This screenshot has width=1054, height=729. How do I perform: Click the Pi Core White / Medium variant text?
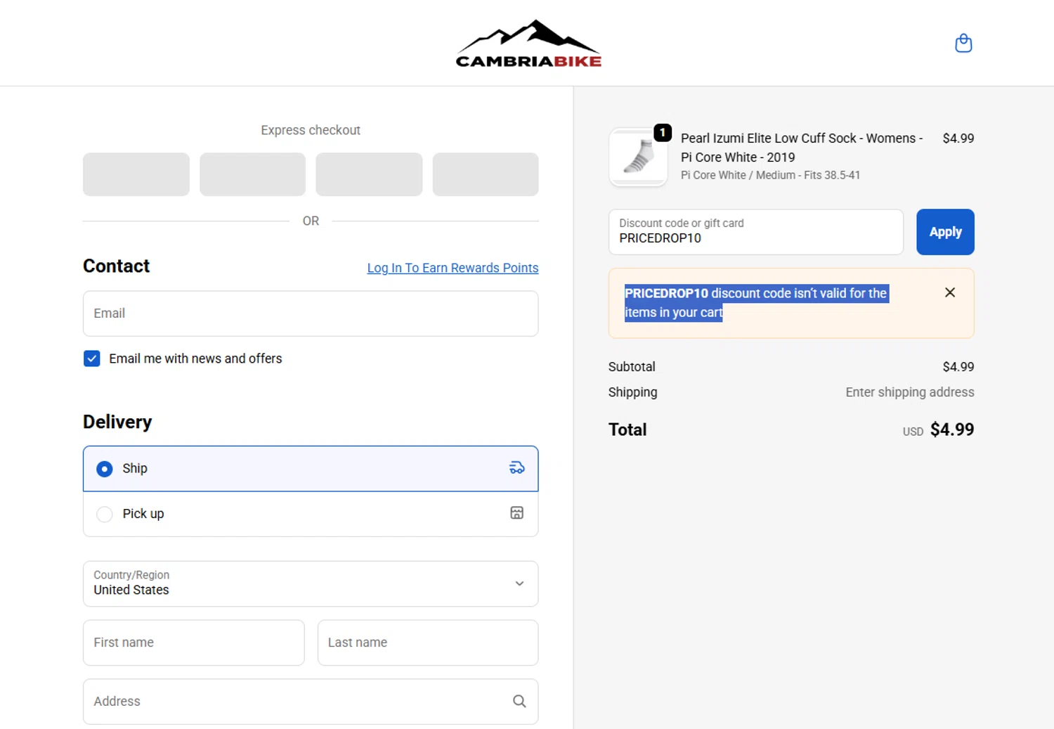coord(770,175)
